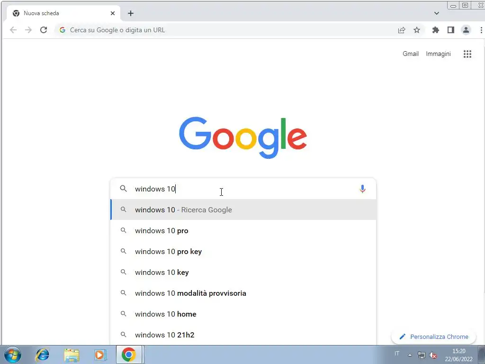The width and height of the screenshot is (485, 364).
Task: Open the user profile avatar
Action: (x=466, y=30)
